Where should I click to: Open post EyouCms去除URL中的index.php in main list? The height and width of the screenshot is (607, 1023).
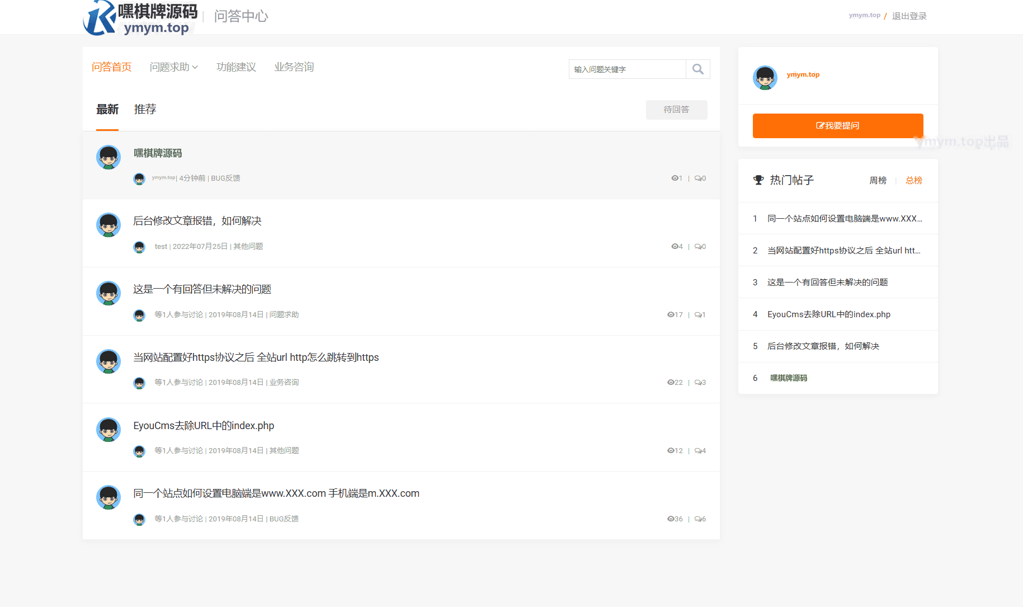(x=204, y=426)
